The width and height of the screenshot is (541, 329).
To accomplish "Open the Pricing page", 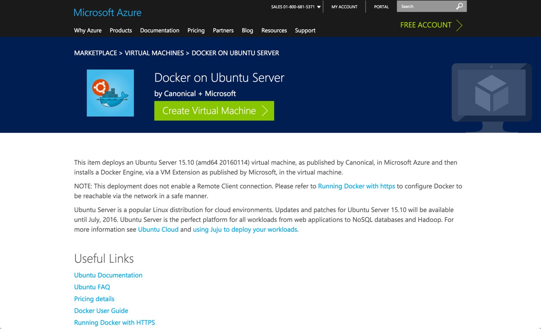I will click(x=196, y=31).
